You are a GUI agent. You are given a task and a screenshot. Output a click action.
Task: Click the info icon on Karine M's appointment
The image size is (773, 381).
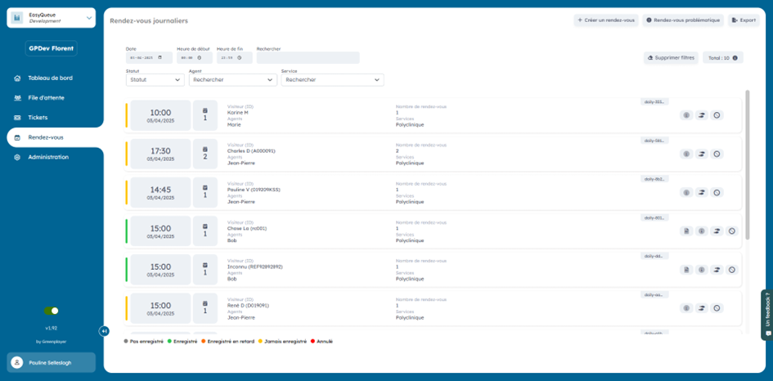686,116
